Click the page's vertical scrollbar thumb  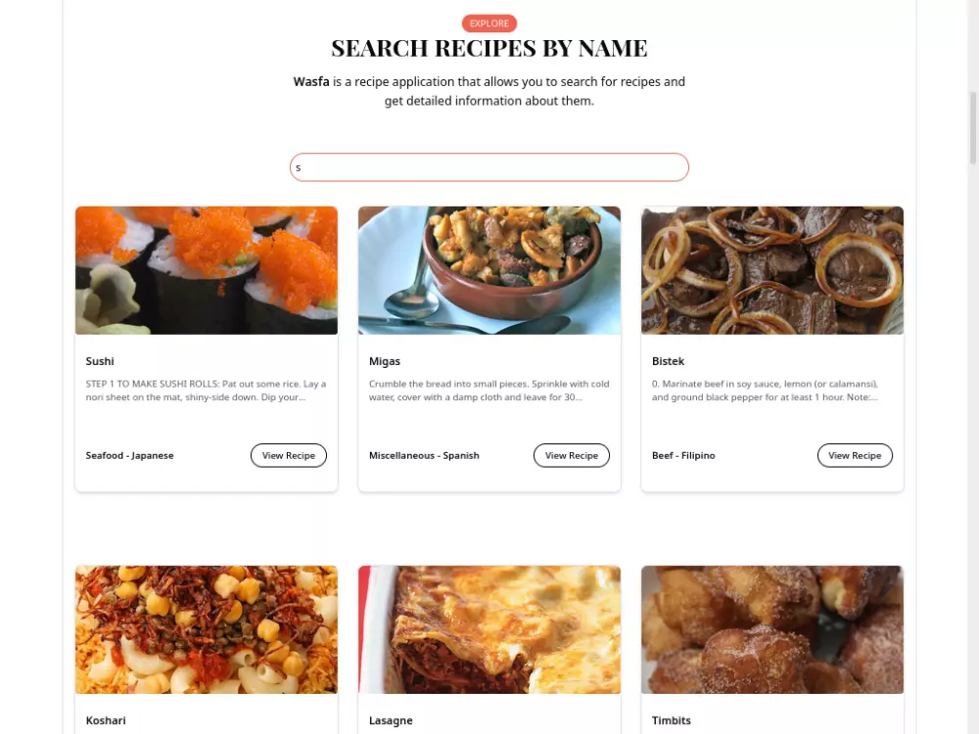coord(973,128)
